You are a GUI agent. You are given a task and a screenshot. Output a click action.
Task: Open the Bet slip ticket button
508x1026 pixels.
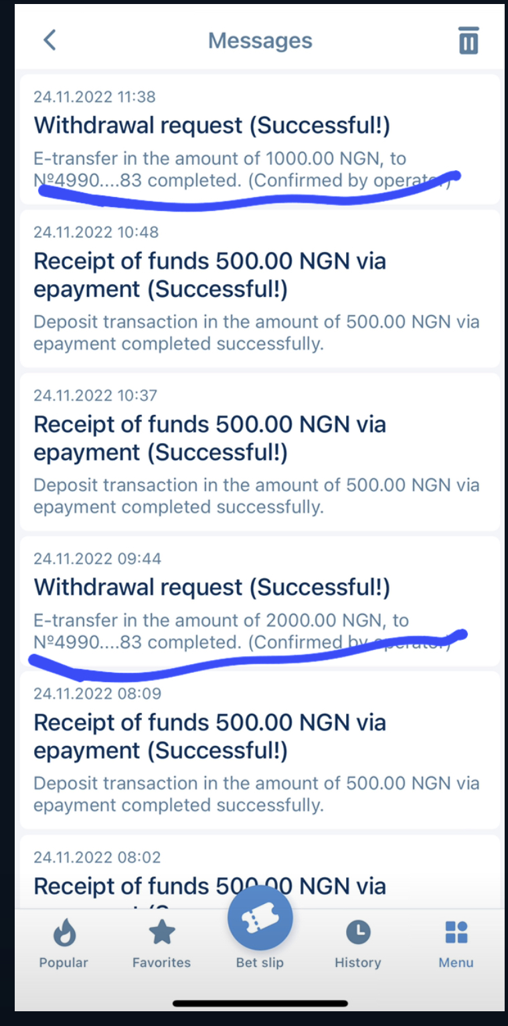point(260,917)
